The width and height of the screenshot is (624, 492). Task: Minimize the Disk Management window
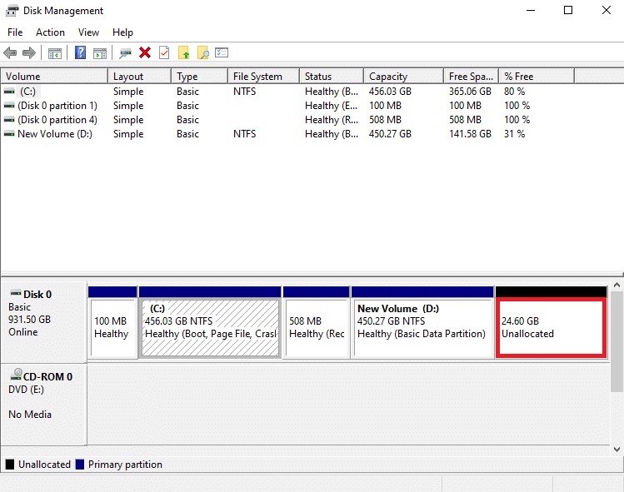coord(531,10)
